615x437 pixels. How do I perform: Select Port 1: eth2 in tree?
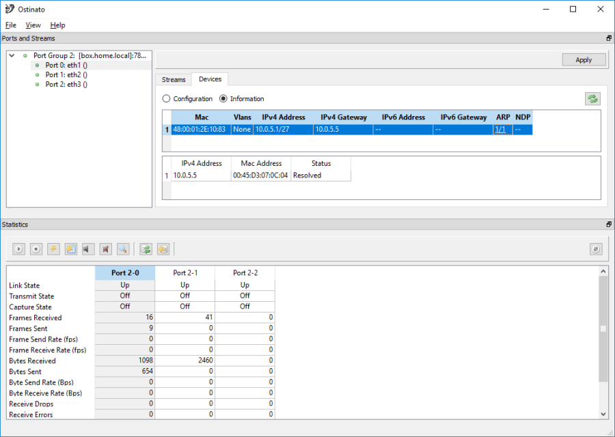66,74
